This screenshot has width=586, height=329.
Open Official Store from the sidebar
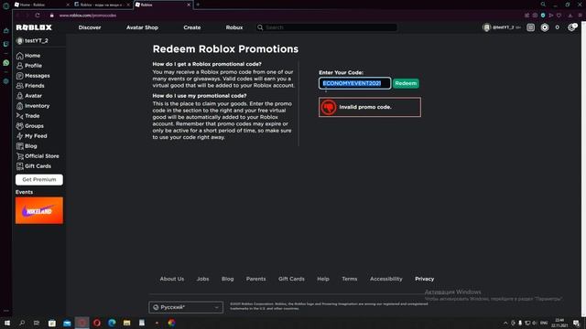[38, 156]
